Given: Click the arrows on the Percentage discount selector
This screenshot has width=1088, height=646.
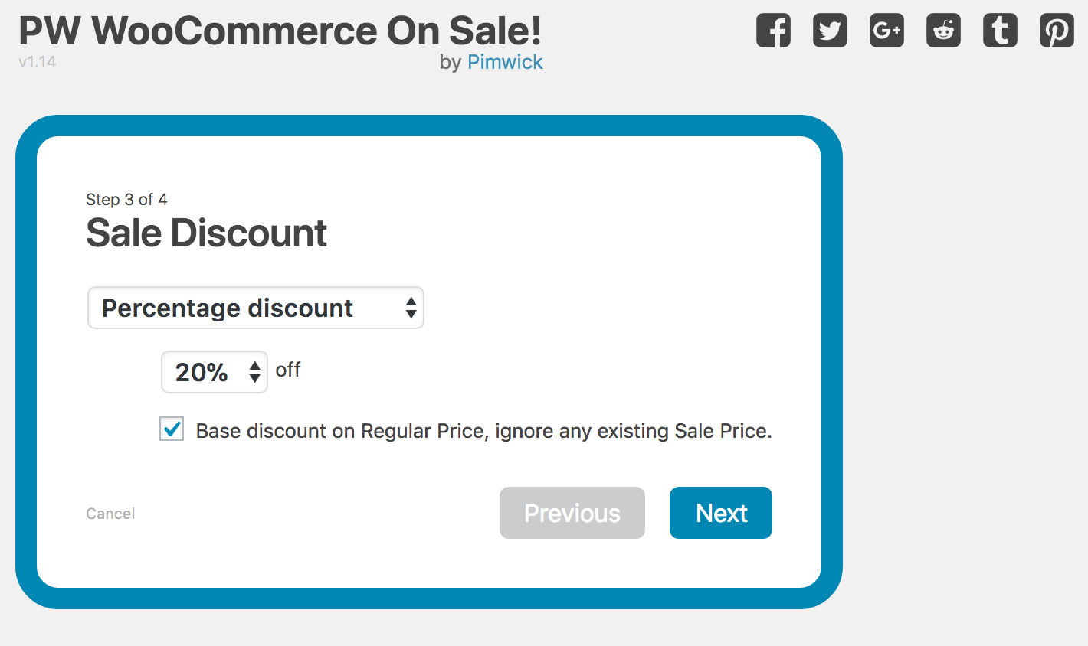Looking at the screenshot, I should coord(411,308).
